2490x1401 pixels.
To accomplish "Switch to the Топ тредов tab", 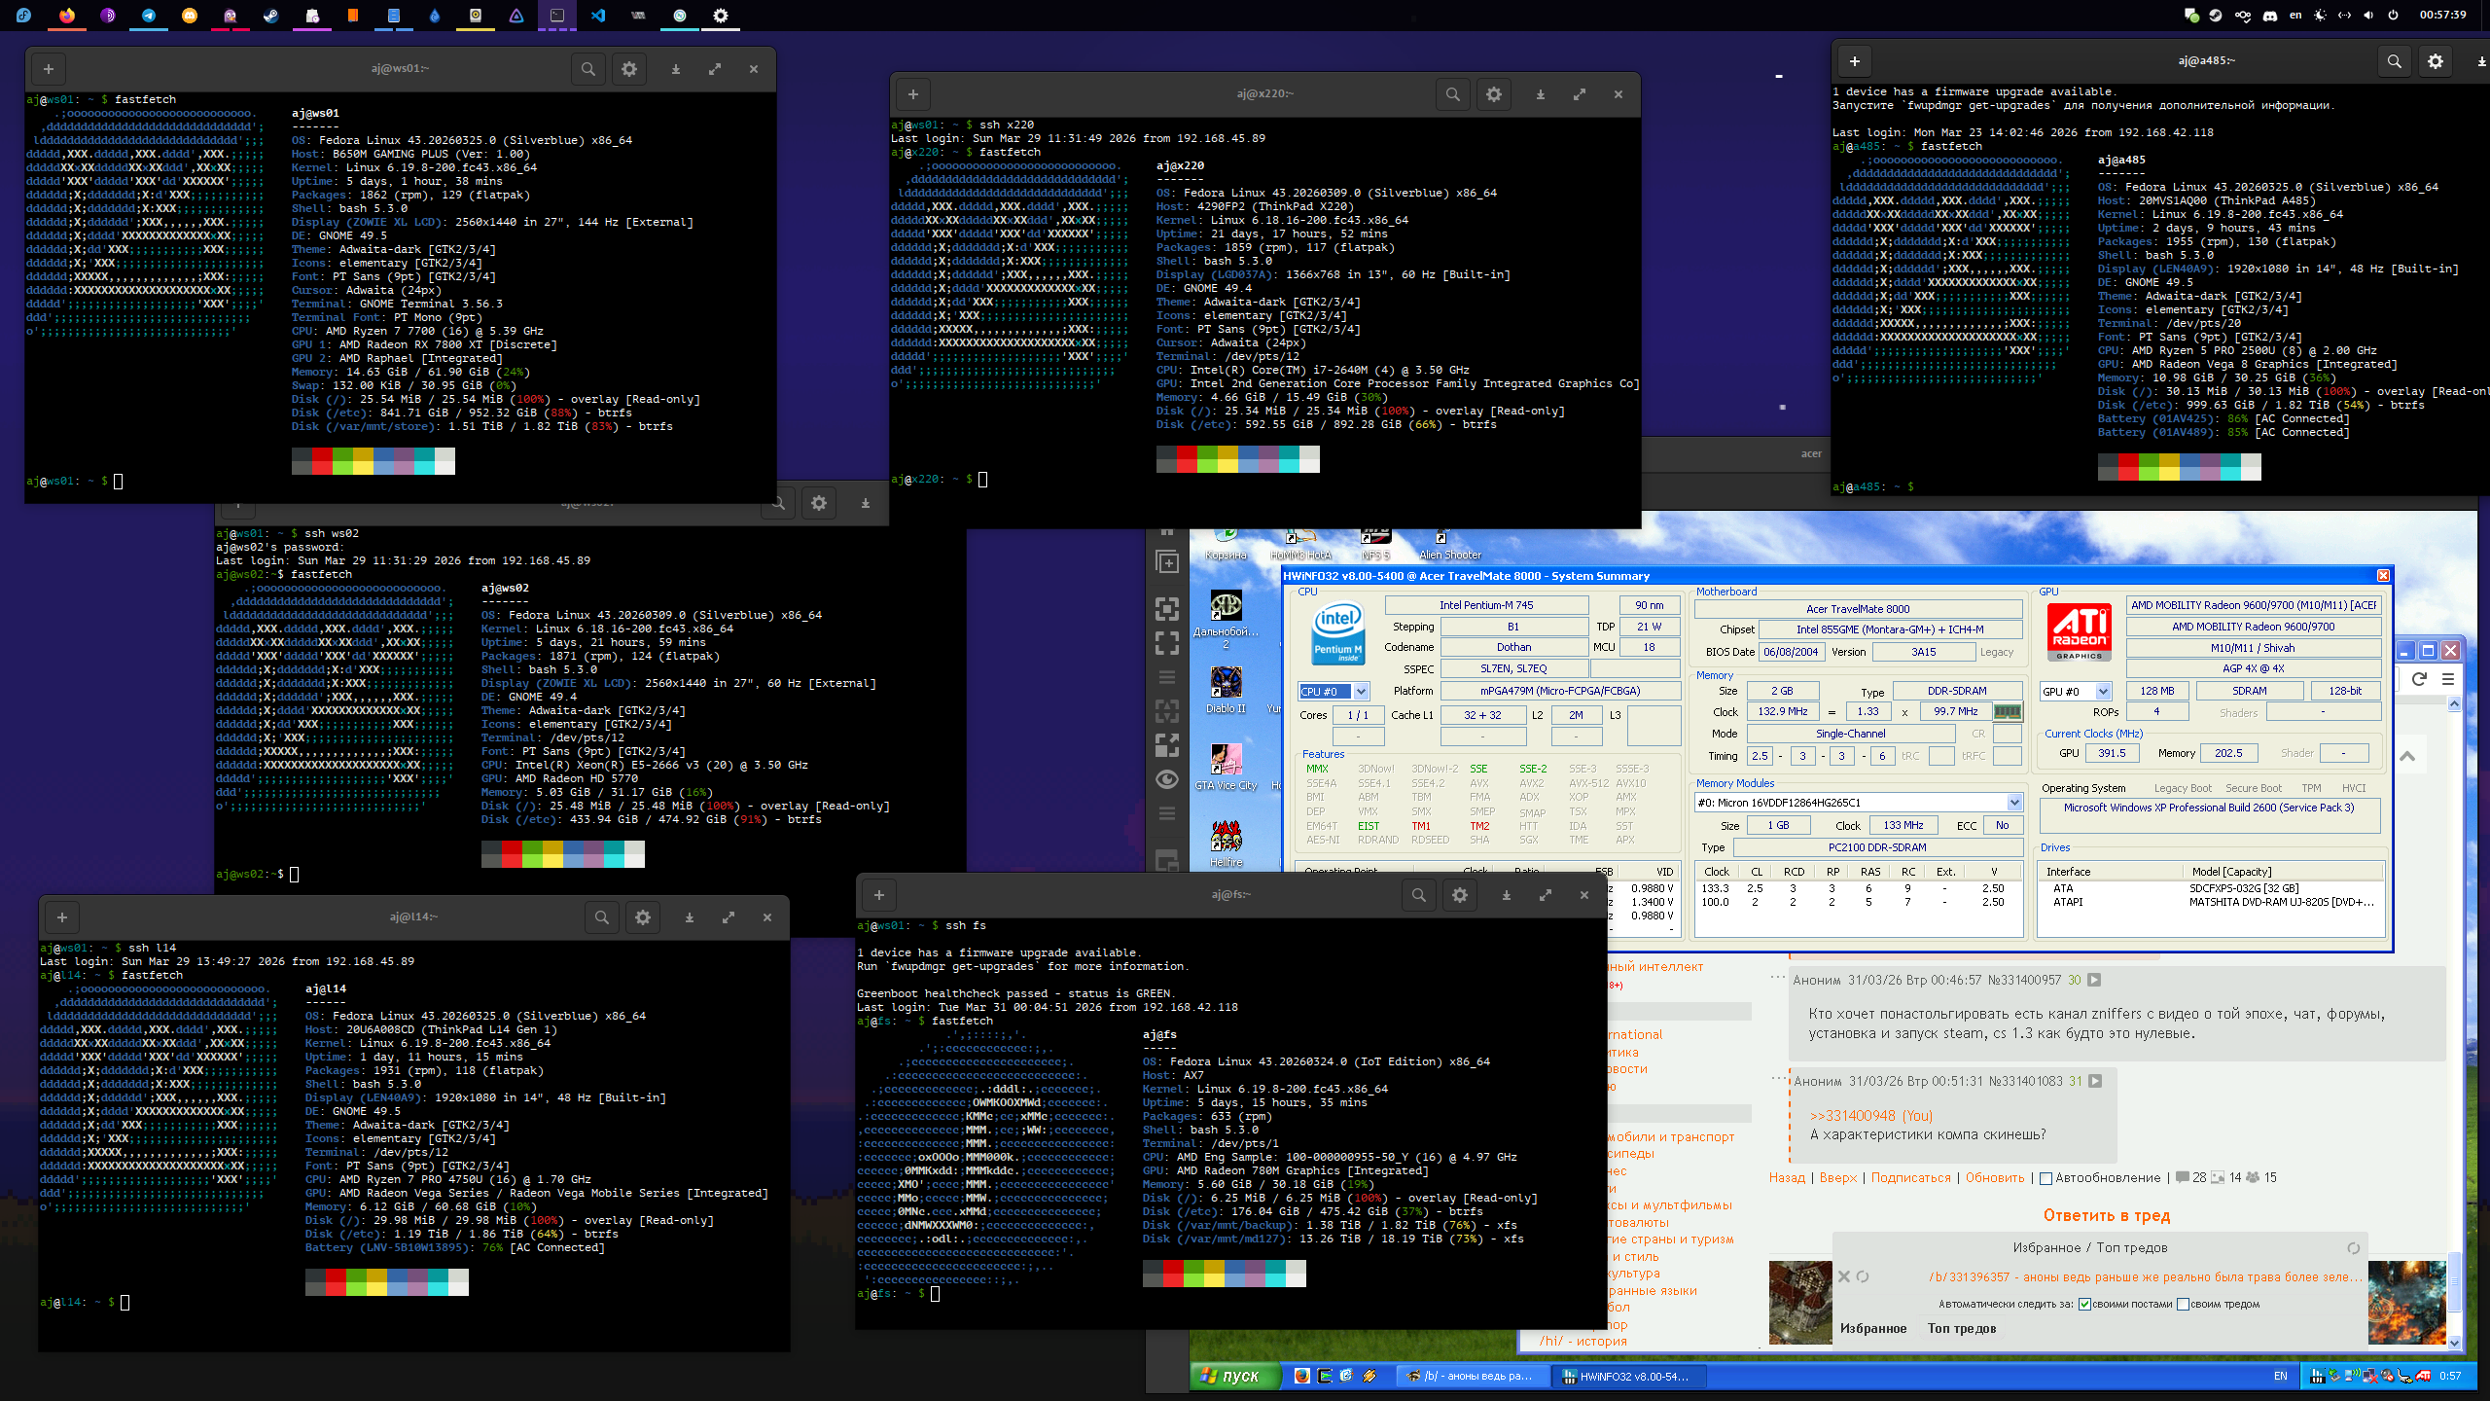I will pyautogui.click(x=1961, y=1329).
